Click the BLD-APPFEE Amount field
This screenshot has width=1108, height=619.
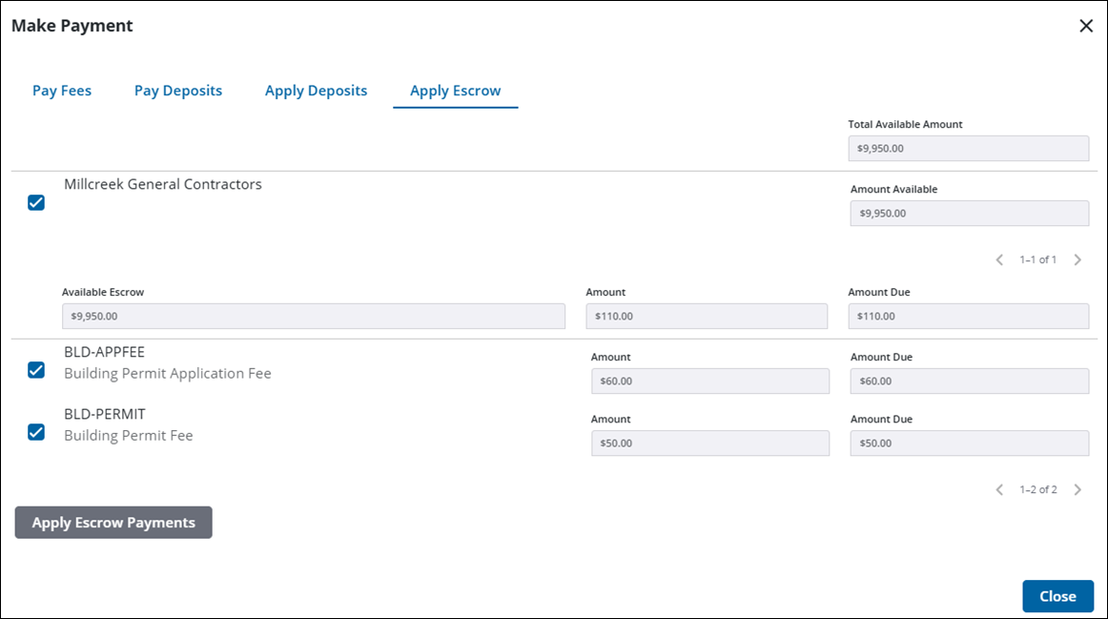(x=709, y=382)
